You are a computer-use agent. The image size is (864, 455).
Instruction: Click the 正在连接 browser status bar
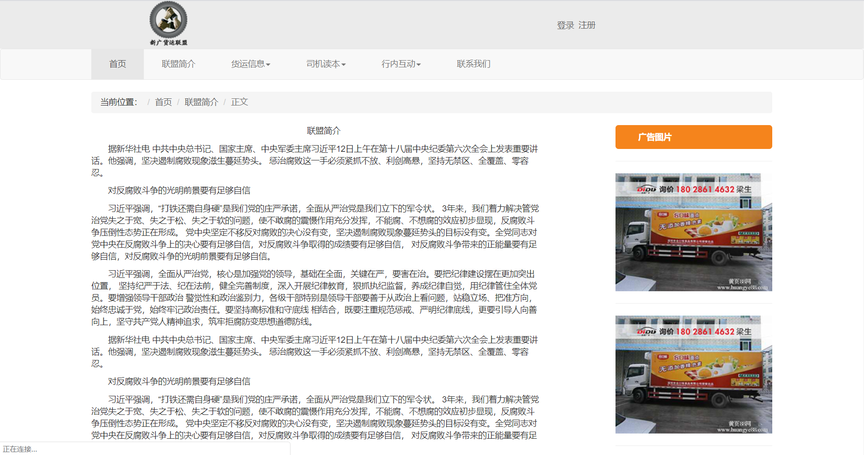tap(20, 449)
